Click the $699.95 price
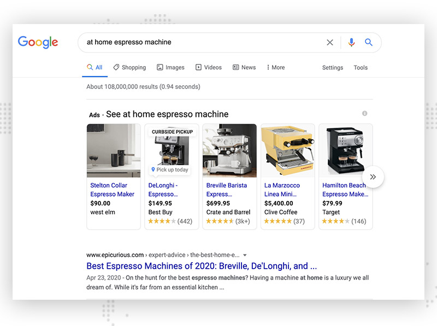 [x=218, y=203]
